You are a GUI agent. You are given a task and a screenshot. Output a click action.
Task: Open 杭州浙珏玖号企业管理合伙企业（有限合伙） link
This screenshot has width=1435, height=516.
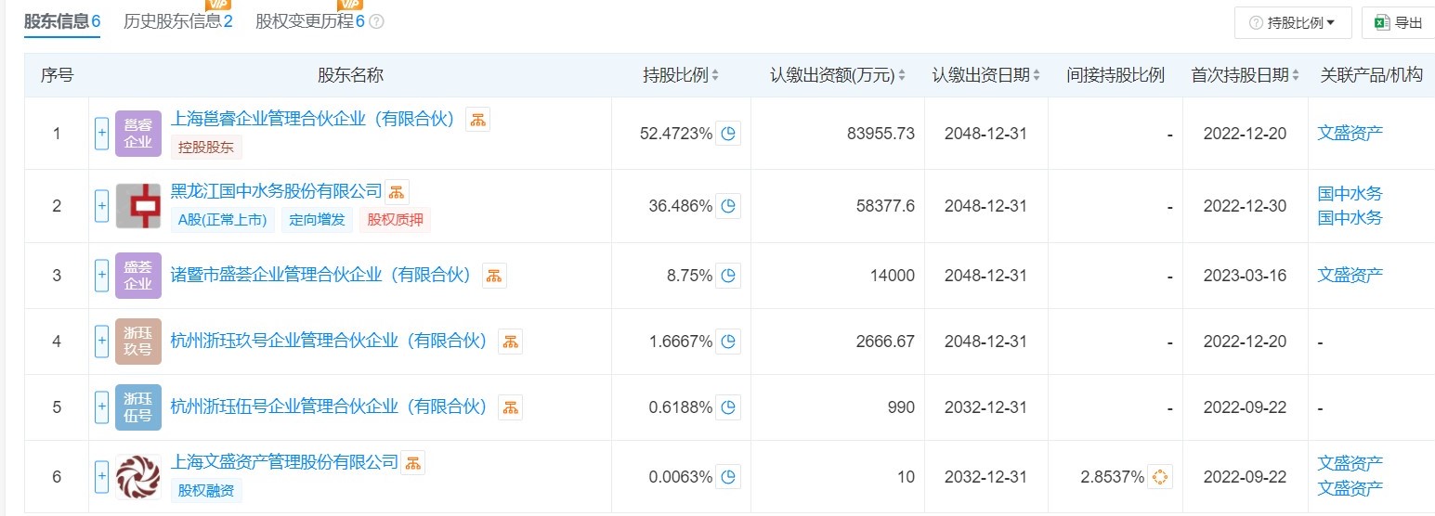coord(333,342)
